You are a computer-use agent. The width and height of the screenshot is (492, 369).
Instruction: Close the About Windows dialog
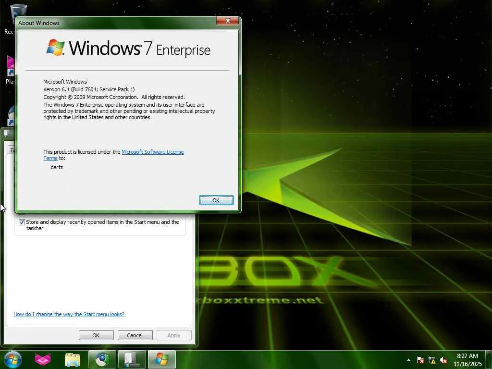tap(227, 21)
